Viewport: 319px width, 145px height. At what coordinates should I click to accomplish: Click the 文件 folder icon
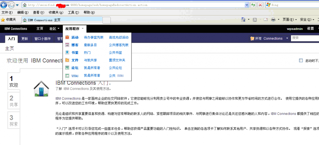coord(67,60)
